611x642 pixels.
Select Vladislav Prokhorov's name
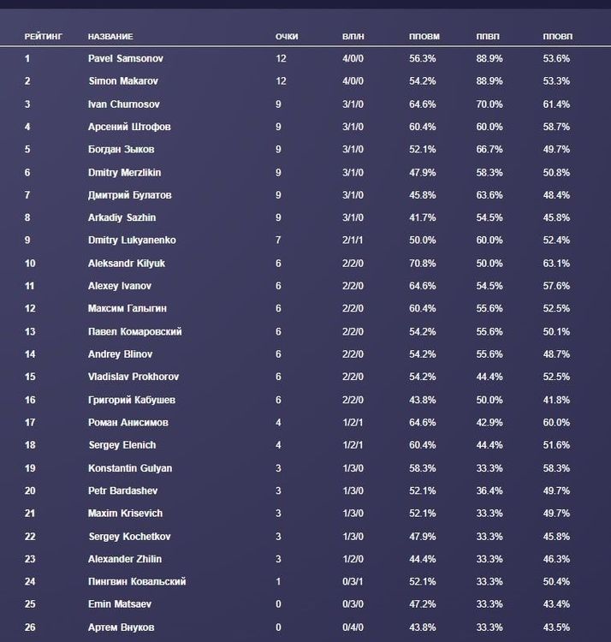[133, 377]
